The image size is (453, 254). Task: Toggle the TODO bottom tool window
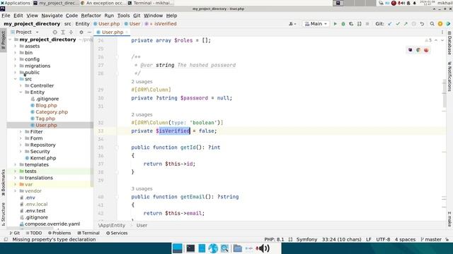[34, 233]
